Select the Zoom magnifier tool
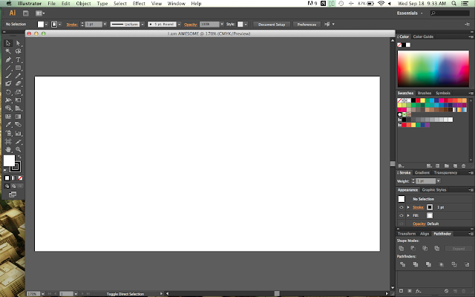Image resolution: width=475 pixels, height=297 pixels. 18,150
